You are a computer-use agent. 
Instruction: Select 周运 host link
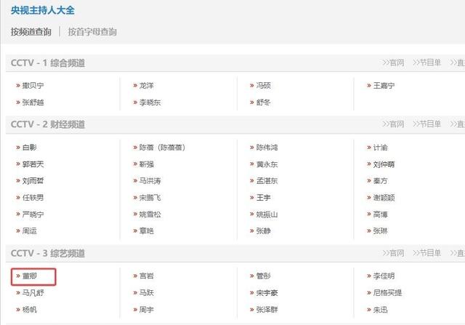(x=29, y=231)
